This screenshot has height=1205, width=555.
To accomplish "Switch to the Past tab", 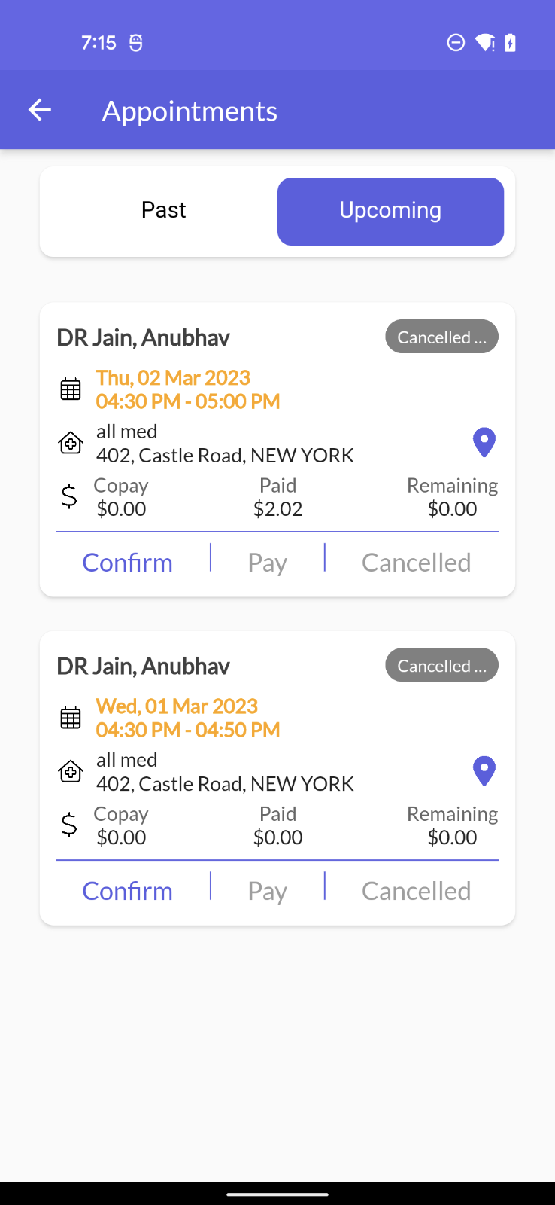I will (164, 211).
